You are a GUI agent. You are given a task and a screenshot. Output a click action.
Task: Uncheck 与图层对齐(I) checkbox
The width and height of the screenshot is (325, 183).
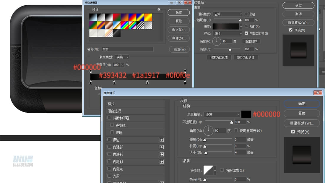click(246, 33)
